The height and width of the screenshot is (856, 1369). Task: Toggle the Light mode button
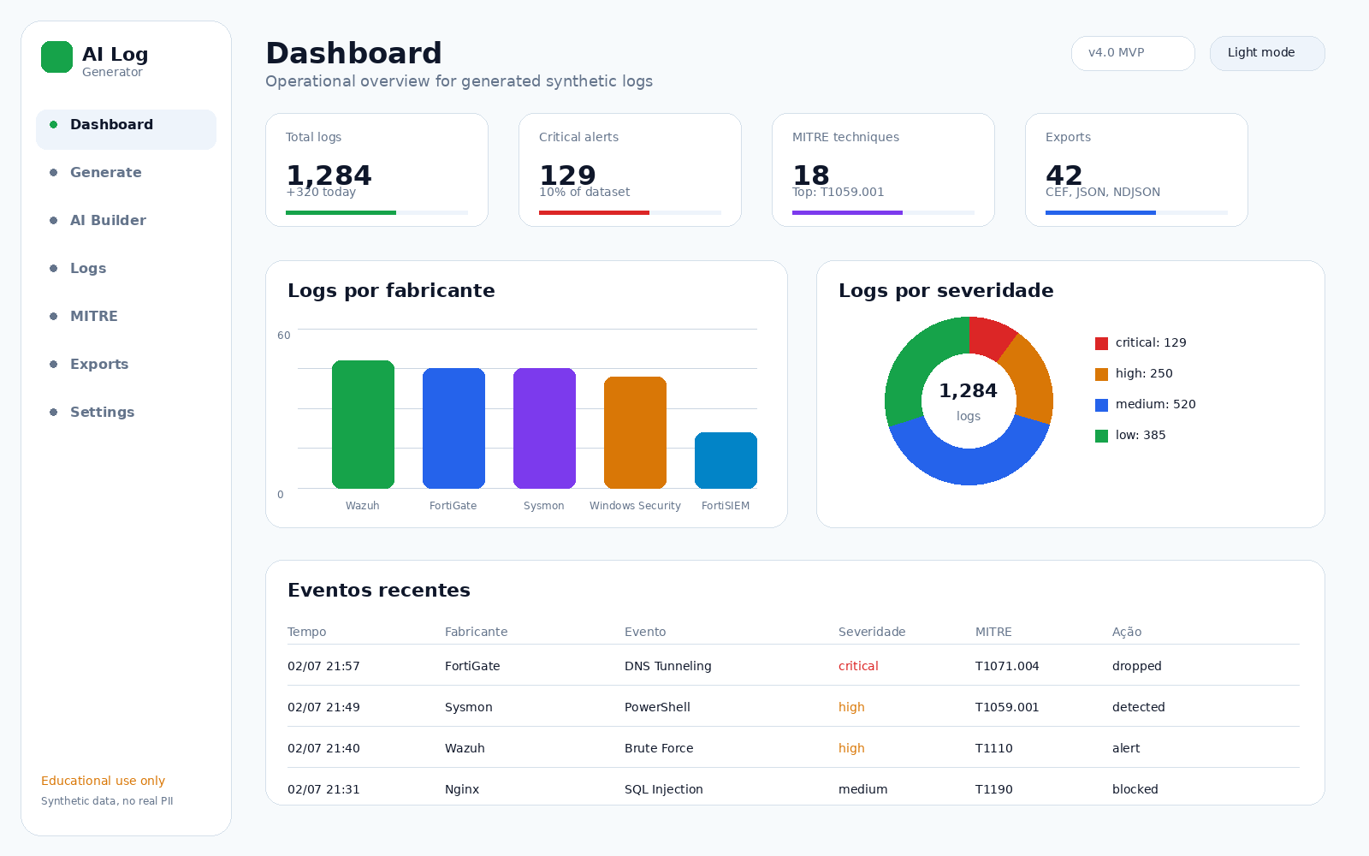1267,53
